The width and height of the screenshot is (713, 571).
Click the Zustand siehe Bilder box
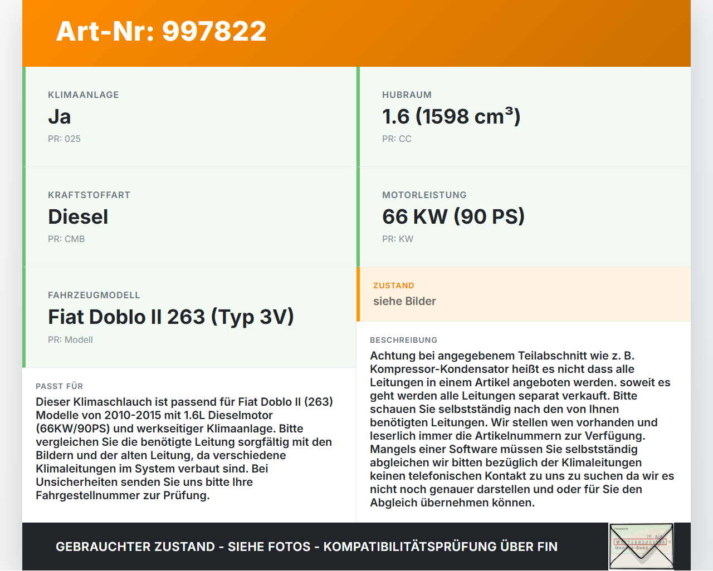tap(524, 294)
